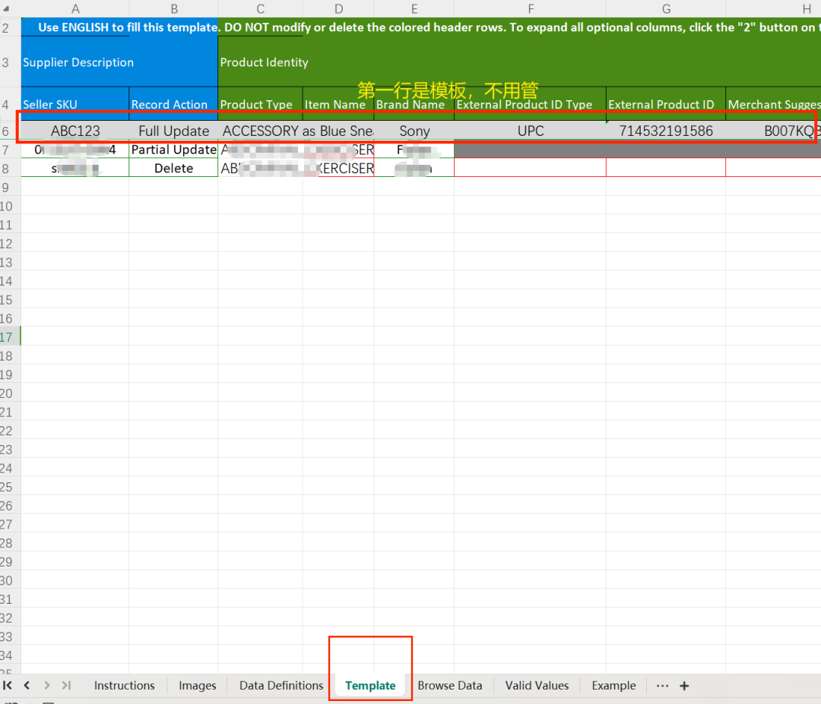Open the Valid Values sheet
Image resolution: width=821 pixels, height=704 pixels.
[537, 685]
